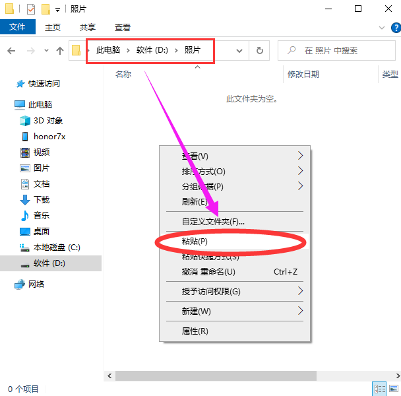Open 音乐 folder in navigation pane
Image resolution: width=401 pixels, height=396 pixels.
(x=42, y=216)
